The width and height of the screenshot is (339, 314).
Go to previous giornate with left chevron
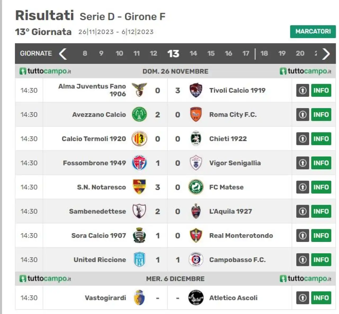click(x=63, y=54)
